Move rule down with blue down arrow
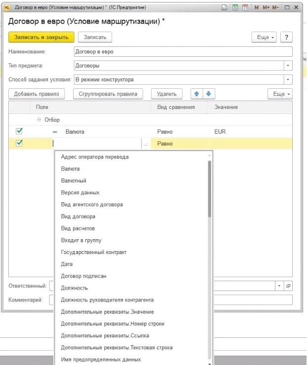This screenshot has height=365, width=307. pyautogui.click(x=209, y=94)
